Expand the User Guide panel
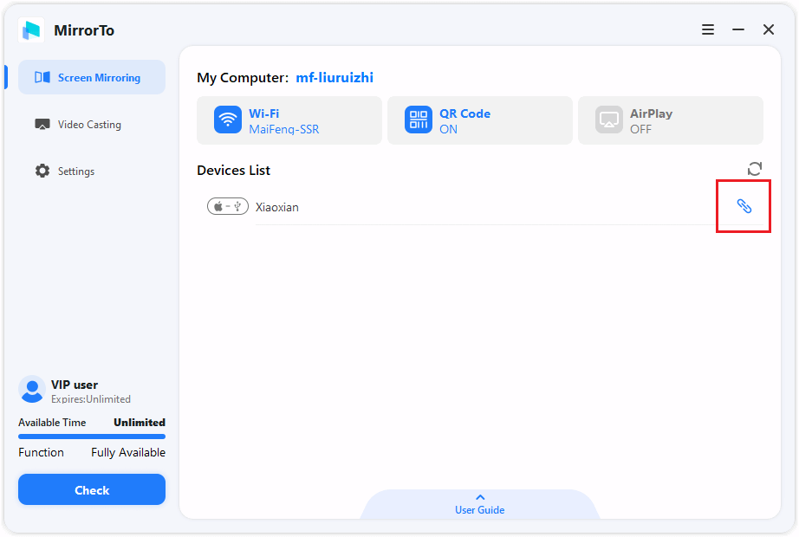Viewport: 799px width, 537px height. tap(479, 504)
